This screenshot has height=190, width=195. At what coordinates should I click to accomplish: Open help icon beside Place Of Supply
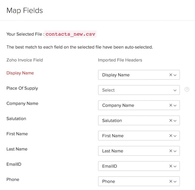187,90
